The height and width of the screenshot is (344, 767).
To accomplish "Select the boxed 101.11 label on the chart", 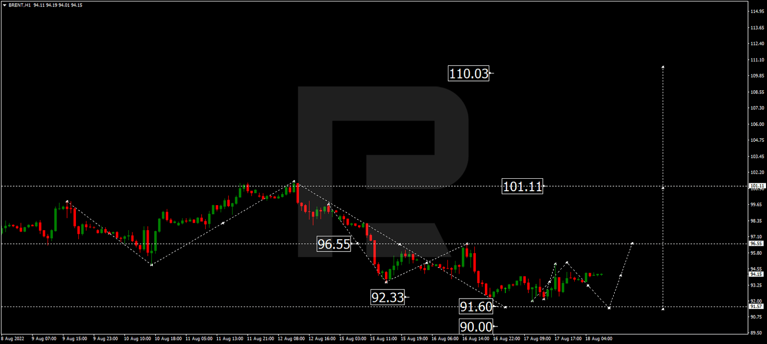I will pyautogui.click(x=522, y=187).
